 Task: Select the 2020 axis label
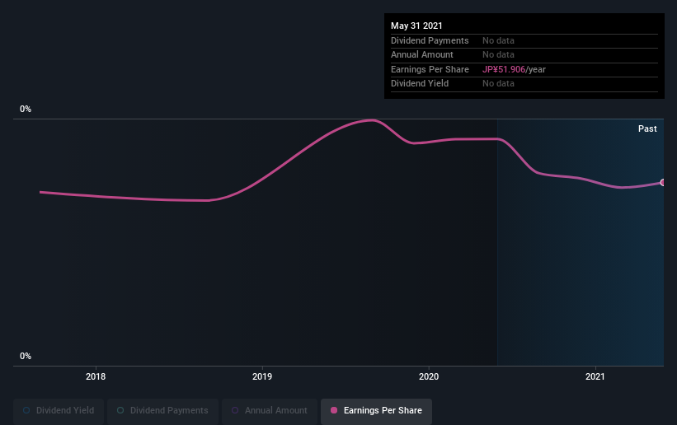pos(429,376)
